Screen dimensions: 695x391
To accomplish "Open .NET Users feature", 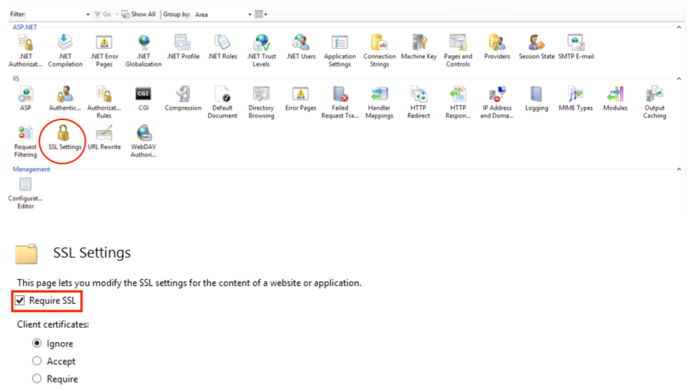I will click(x=301, y=47).
